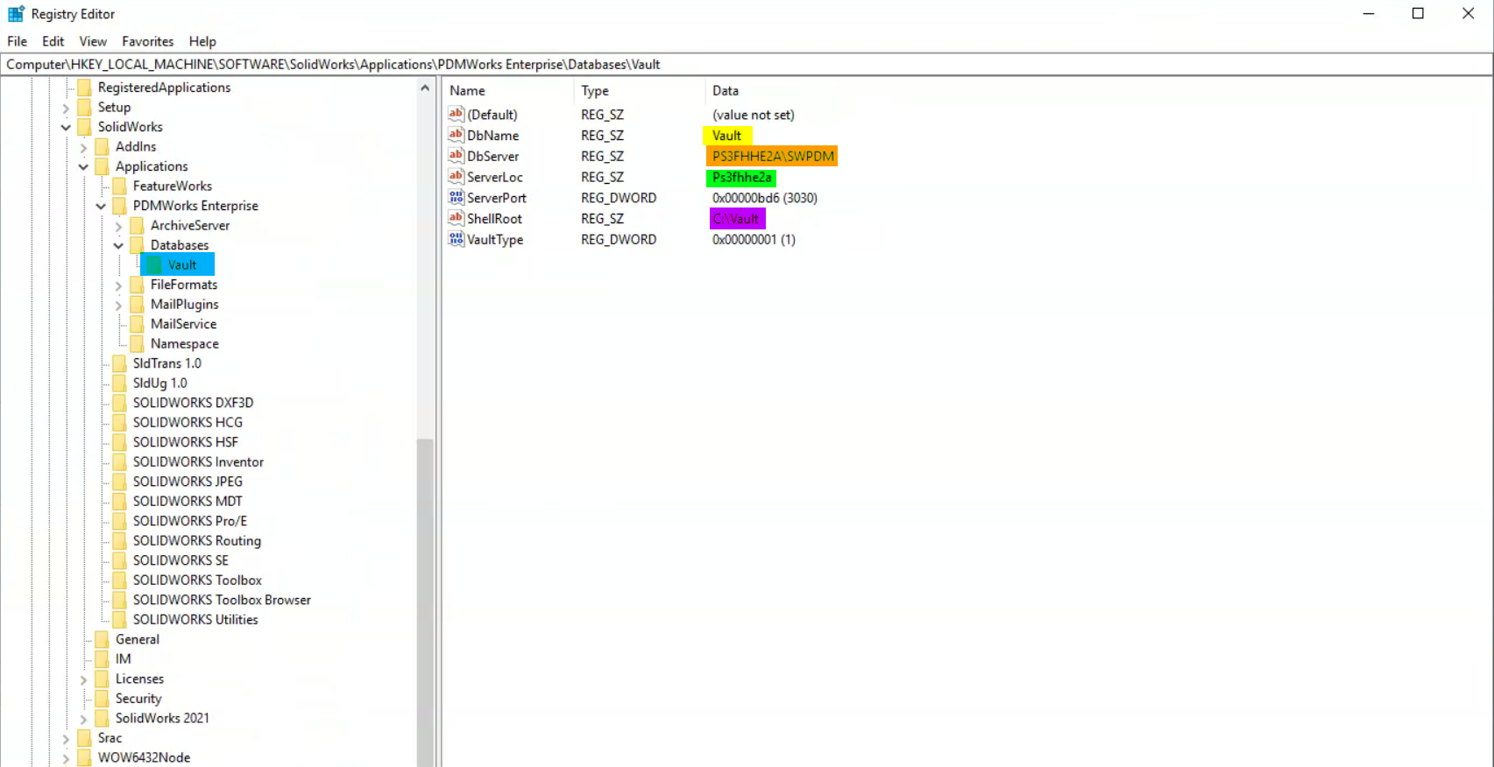Expand the SolidWorks 2021 key
The image size is (1494, 767).
[x=83, y=719]
